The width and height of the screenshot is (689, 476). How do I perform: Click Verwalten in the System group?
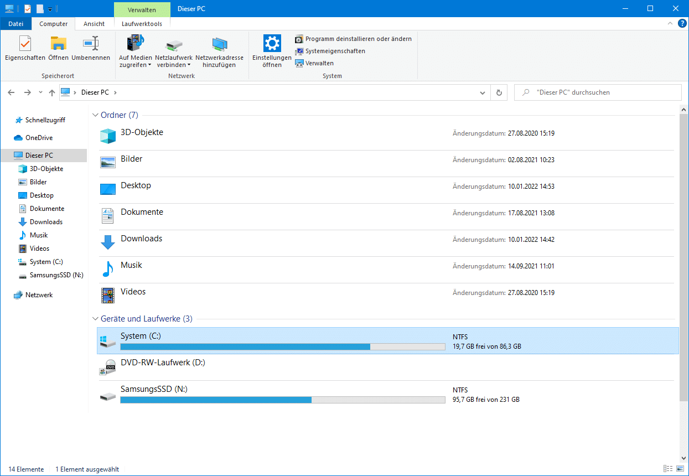pyautogui.click(x=314, y=63)
